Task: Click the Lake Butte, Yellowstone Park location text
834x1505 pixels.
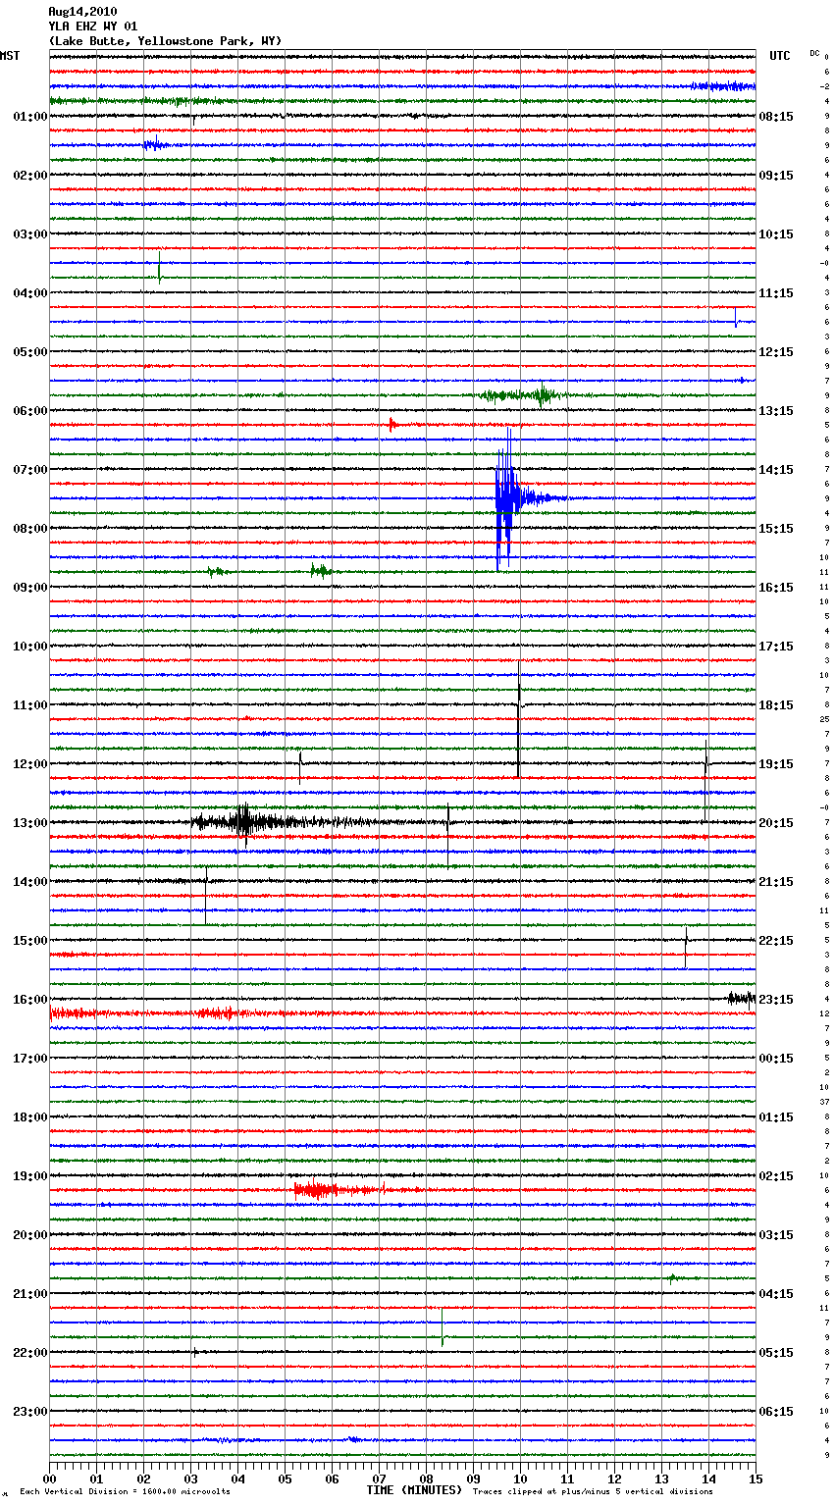Action: 165,41
